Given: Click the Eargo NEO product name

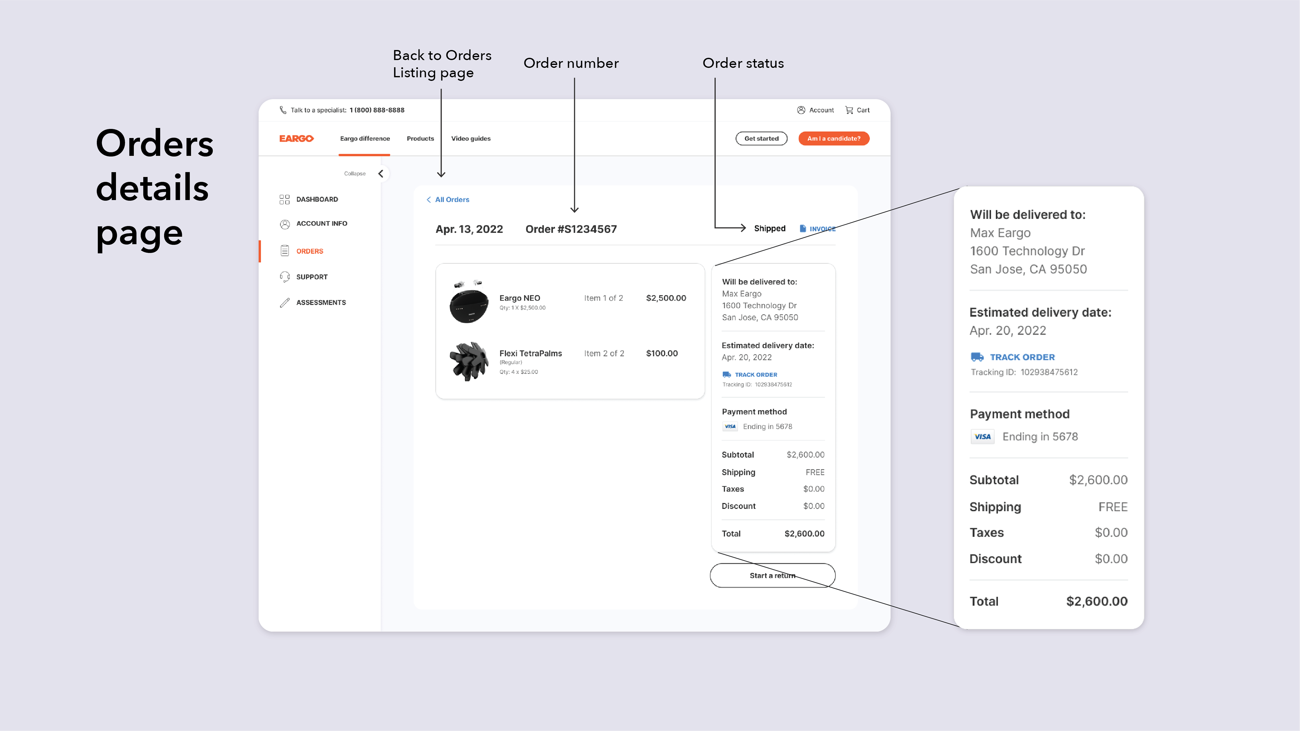Looking at the screenshot, I should [520, 298].
